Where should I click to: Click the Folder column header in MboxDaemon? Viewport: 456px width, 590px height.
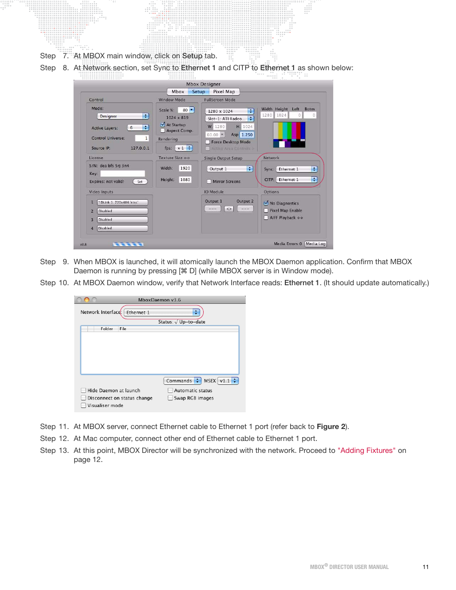tap(107, 329)
